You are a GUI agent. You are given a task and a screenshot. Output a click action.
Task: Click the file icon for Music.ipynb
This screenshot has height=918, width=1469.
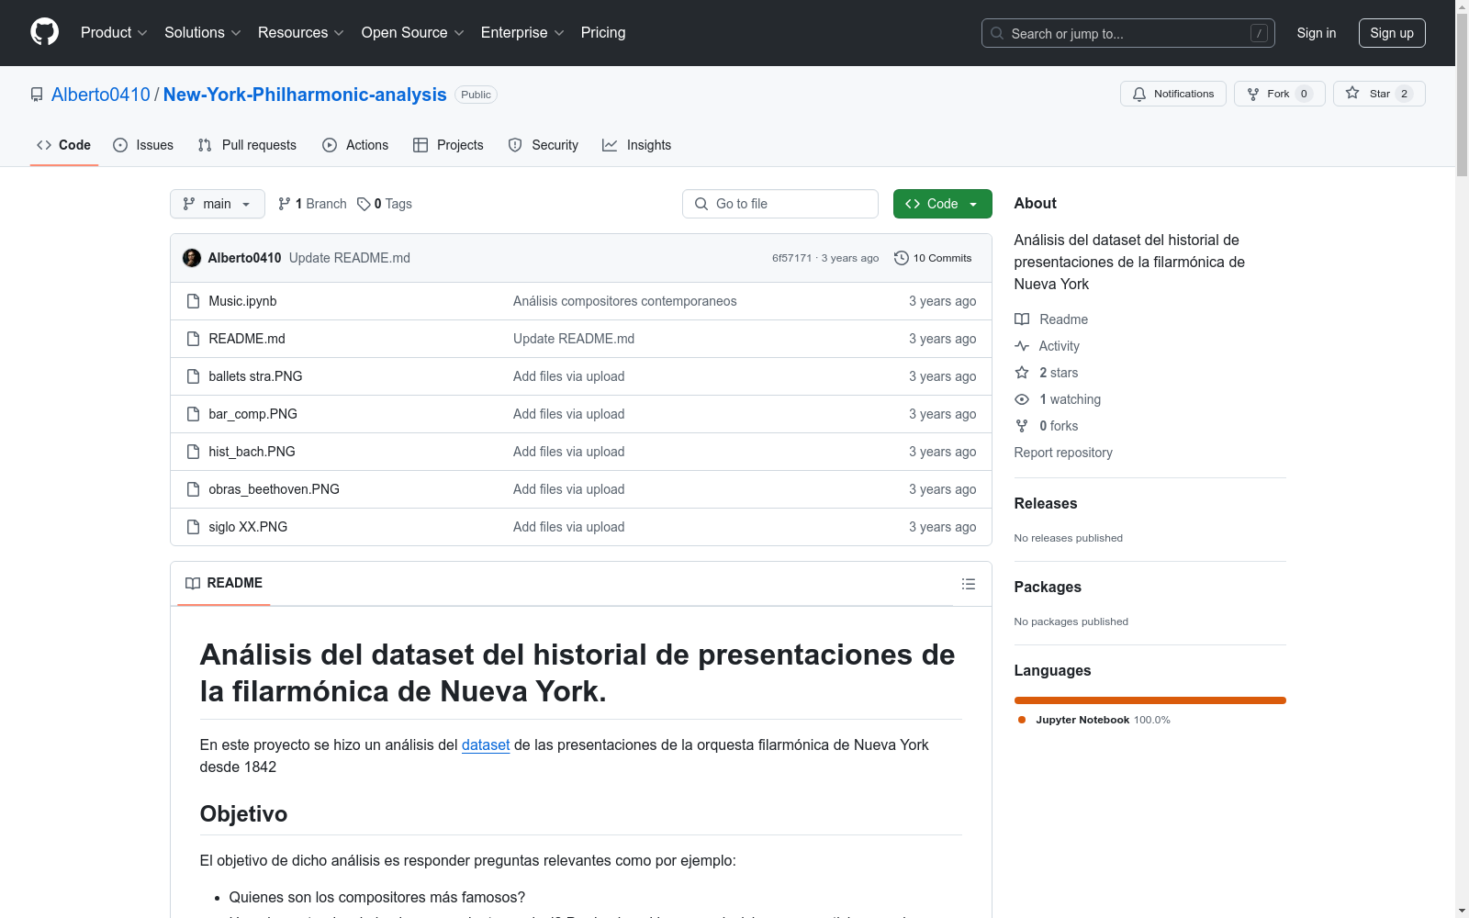point(193,301)
